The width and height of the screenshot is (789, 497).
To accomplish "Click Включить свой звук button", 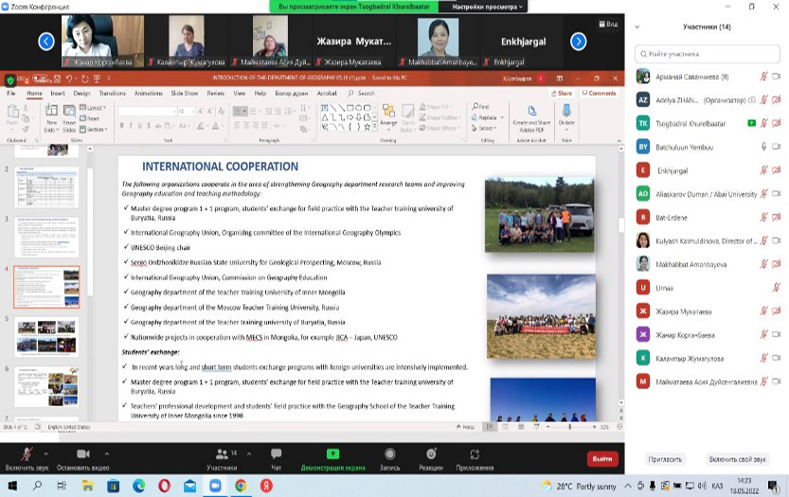I will tap(737, 459).
